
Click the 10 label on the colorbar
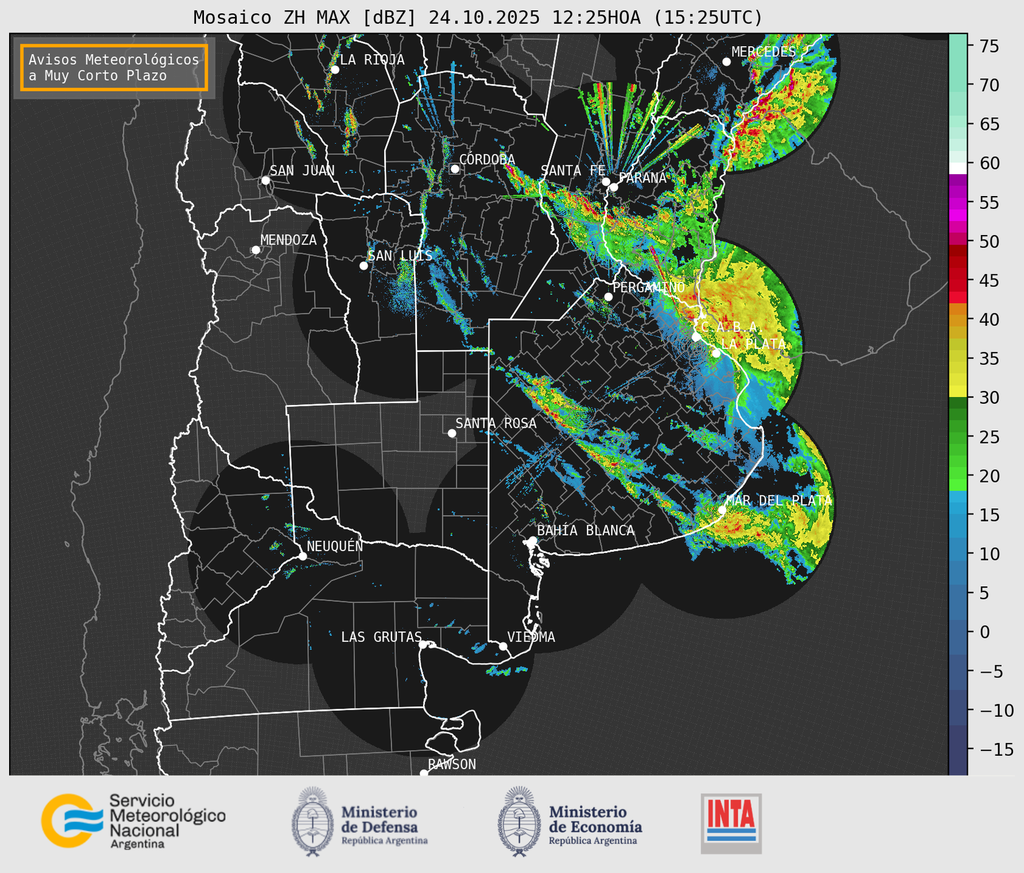(x=988, y=554)
